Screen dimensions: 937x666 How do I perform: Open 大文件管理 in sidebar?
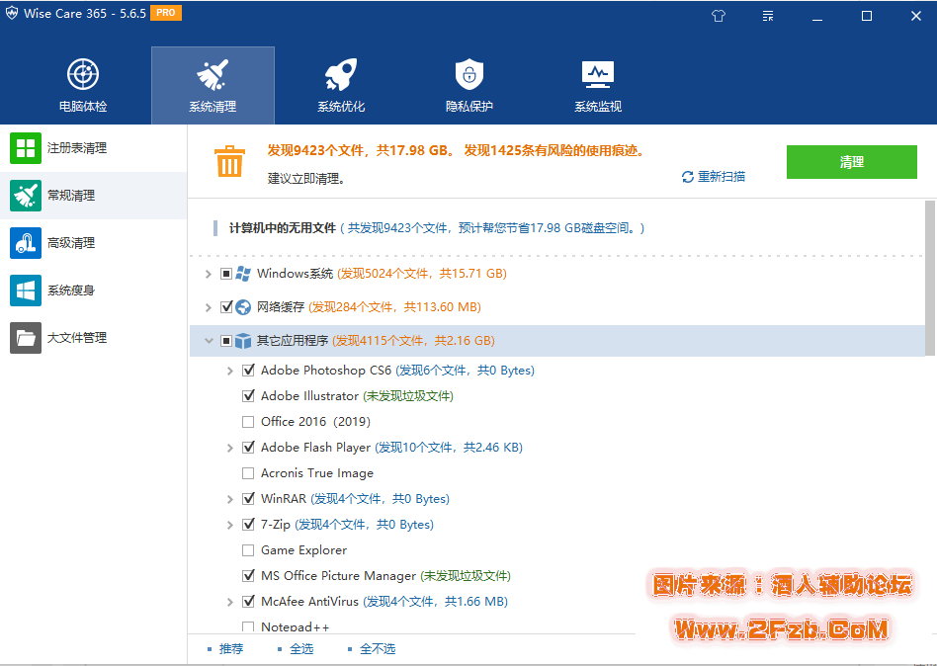pos(93,338)
